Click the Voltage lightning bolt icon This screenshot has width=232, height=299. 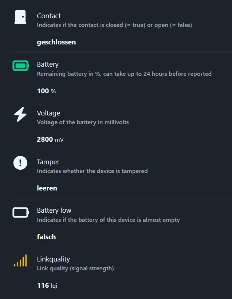20,114
